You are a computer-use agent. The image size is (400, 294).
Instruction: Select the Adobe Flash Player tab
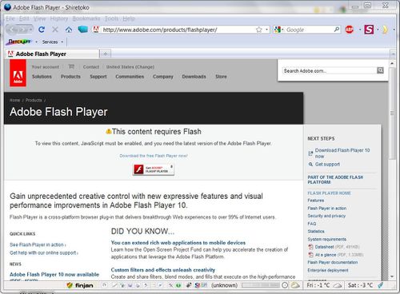(52, 54)
